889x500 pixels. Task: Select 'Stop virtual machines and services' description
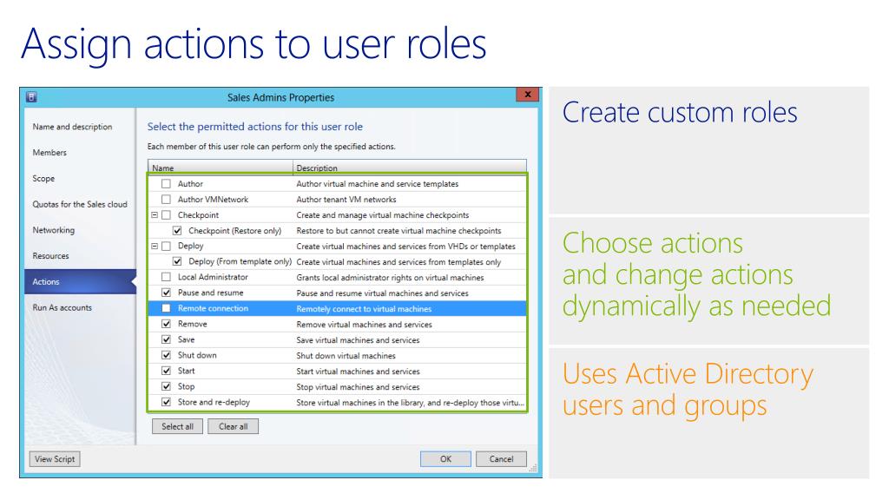click(x=359, y=386)
